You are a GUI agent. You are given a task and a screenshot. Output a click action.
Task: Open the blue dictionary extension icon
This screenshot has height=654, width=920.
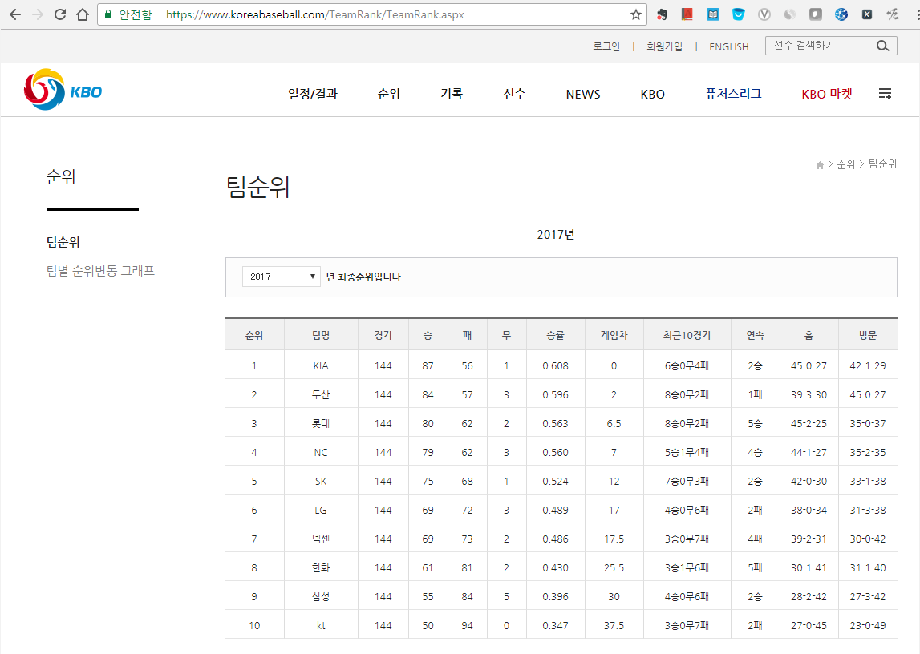(x=712, y=14)
